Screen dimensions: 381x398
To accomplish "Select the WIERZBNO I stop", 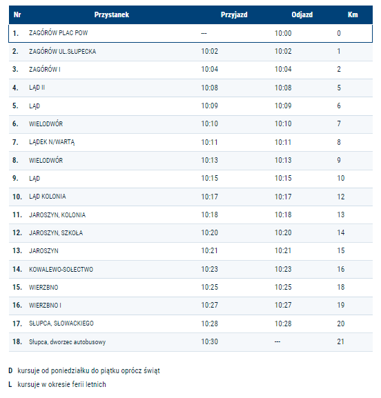I will click(x=45, y=306).
